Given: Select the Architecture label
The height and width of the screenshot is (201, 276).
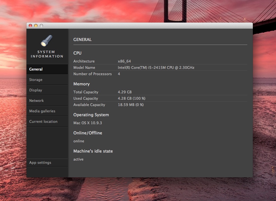Looking at the screenshot, I should tap(84, 61).
